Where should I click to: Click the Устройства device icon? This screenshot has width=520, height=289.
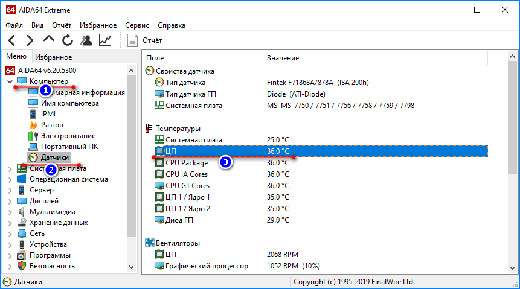click(x=22, y=244)
